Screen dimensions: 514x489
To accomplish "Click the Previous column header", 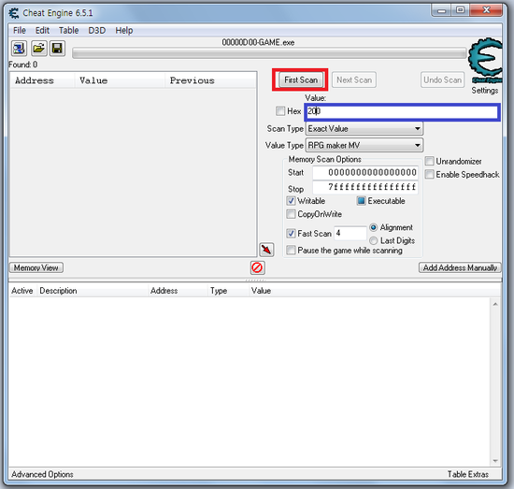I will (210, 80).
